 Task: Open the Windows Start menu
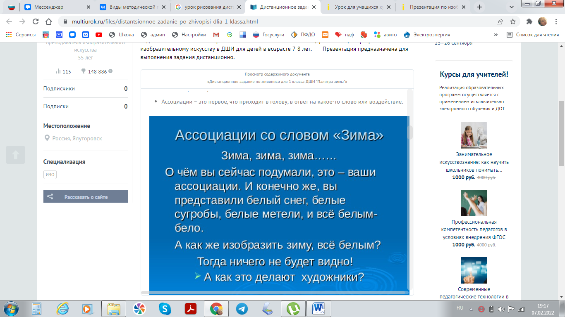10,308
